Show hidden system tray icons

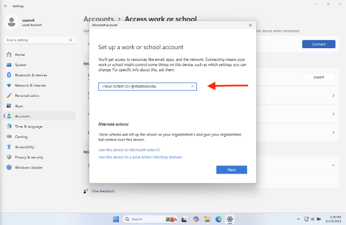(x=299, y=219)
